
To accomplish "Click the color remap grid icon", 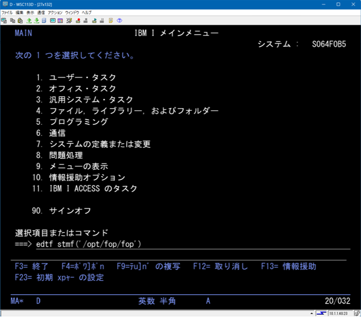I will (x=60, y=21).
